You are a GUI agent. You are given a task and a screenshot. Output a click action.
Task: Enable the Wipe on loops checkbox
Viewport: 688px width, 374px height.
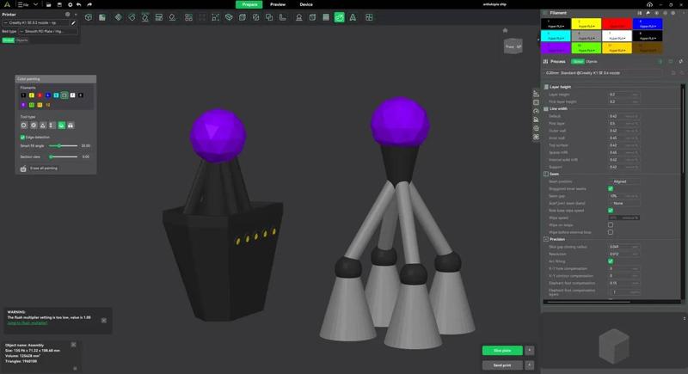611,225
